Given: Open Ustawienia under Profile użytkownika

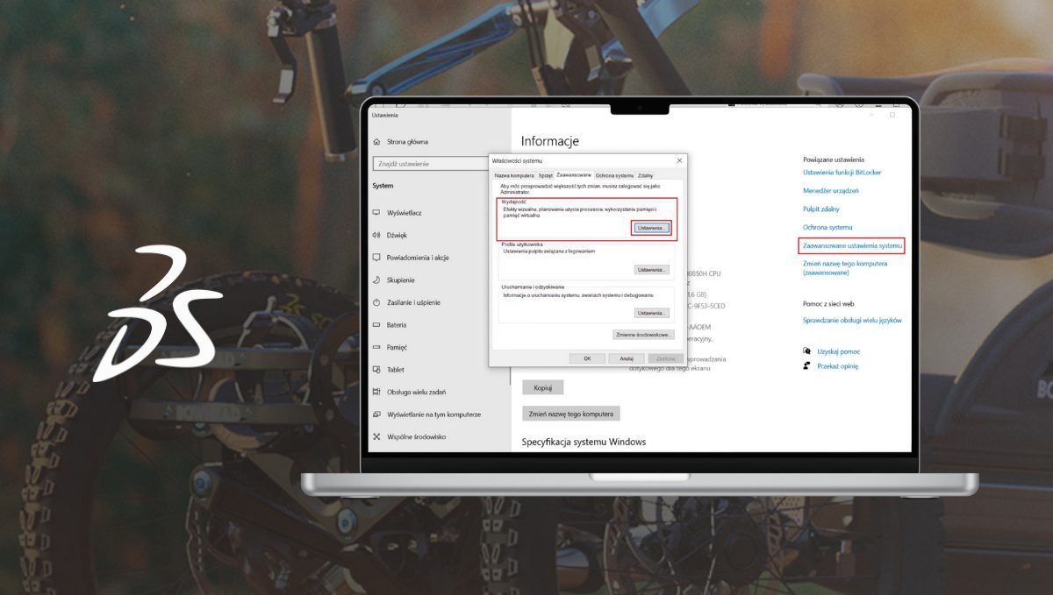Looking at the screenshot, I should [652, 270].
